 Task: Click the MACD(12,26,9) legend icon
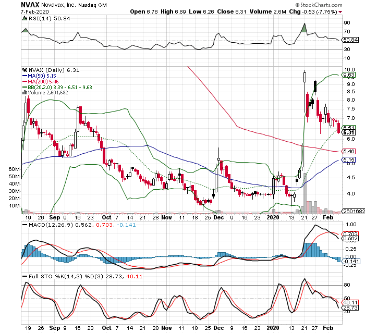(23, 224)
